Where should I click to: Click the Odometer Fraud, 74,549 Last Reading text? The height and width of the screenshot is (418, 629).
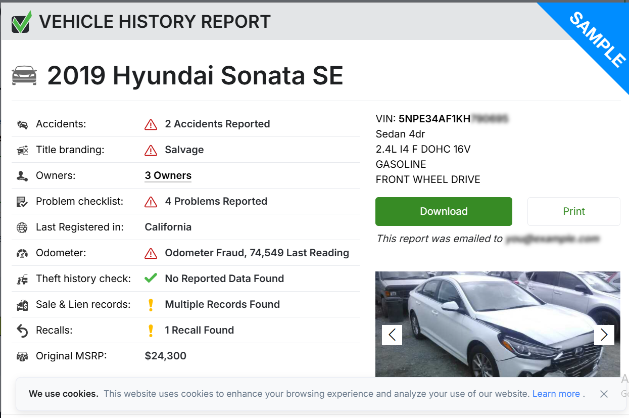pos(257,253)
